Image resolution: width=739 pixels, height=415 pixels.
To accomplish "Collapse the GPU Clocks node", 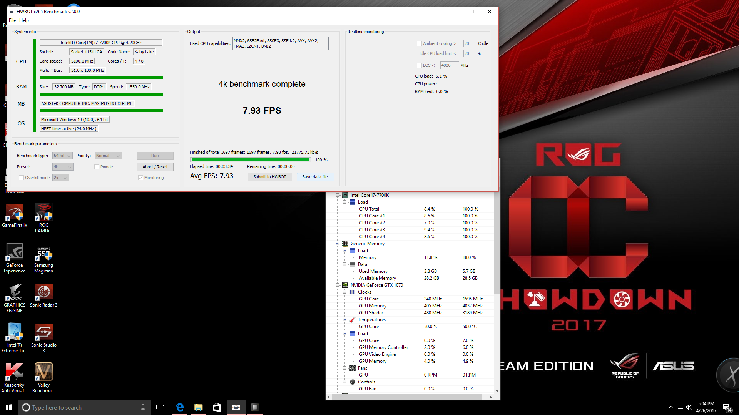I will point(345,292).
